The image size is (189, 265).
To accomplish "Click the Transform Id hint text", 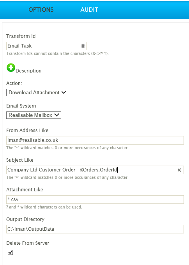I will (x=57, y=53).
